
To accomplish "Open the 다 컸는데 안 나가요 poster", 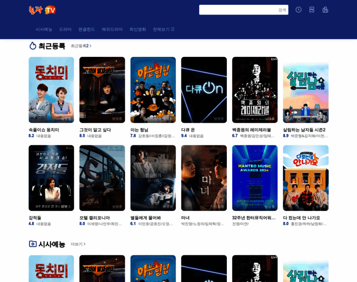I will point(306,178).
